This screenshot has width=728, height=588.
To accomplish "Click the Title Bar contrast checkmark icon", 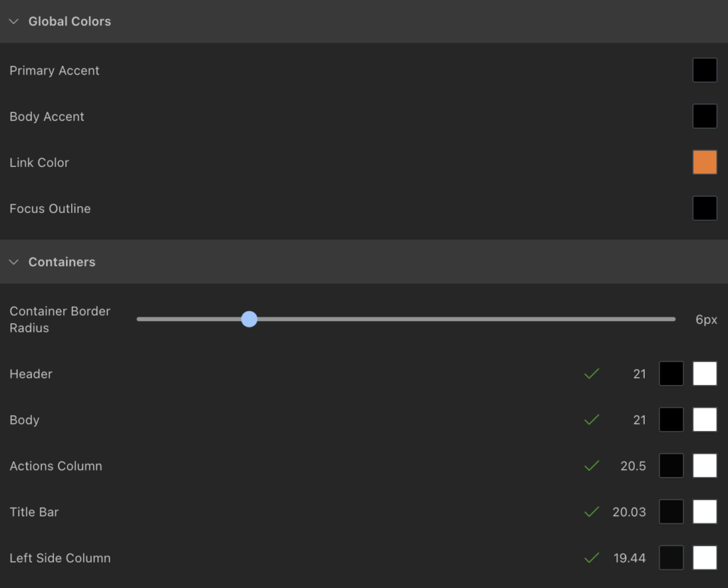I will 591,512.
